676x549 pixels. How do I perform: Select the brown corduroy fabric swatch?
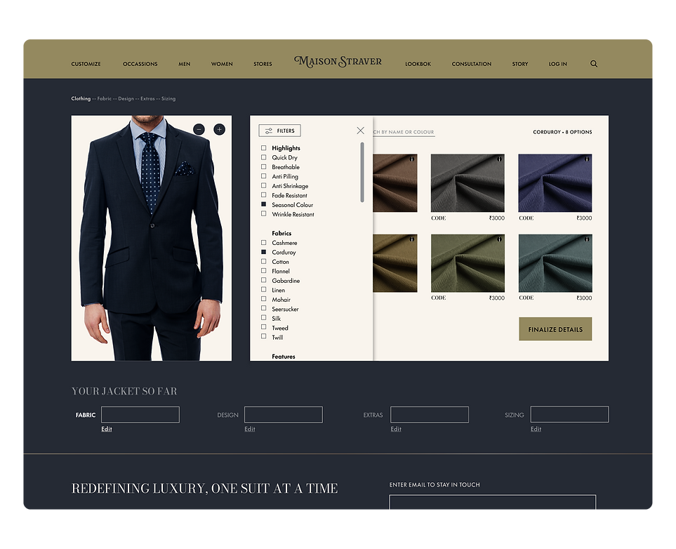tap(395, 183)
